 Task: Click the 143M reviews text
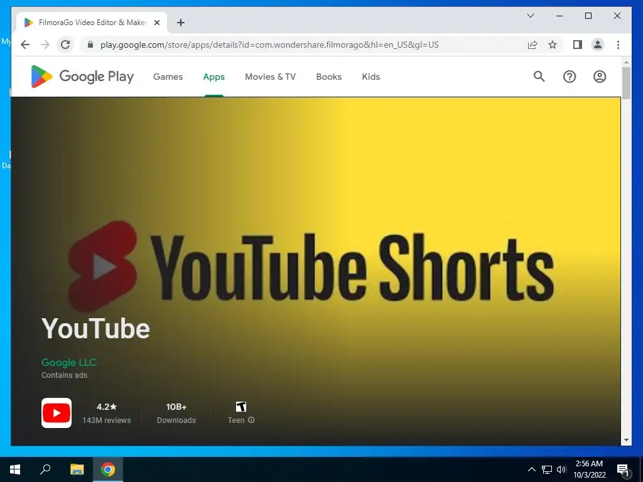[107, 420]
